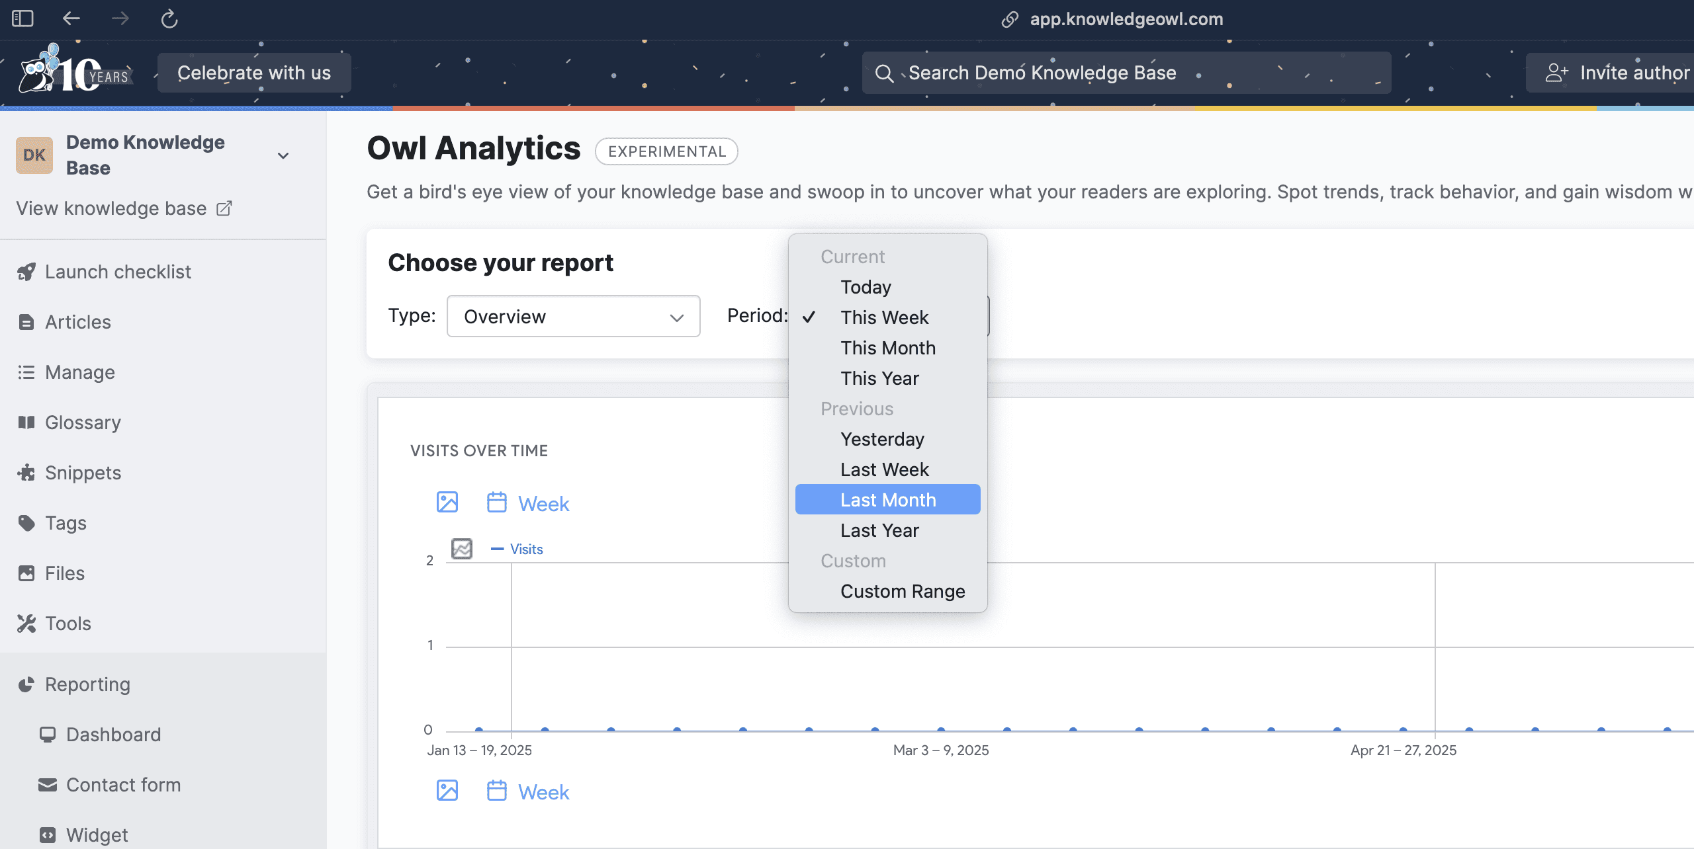Click the browser reload icon

(x=169, y=19)
